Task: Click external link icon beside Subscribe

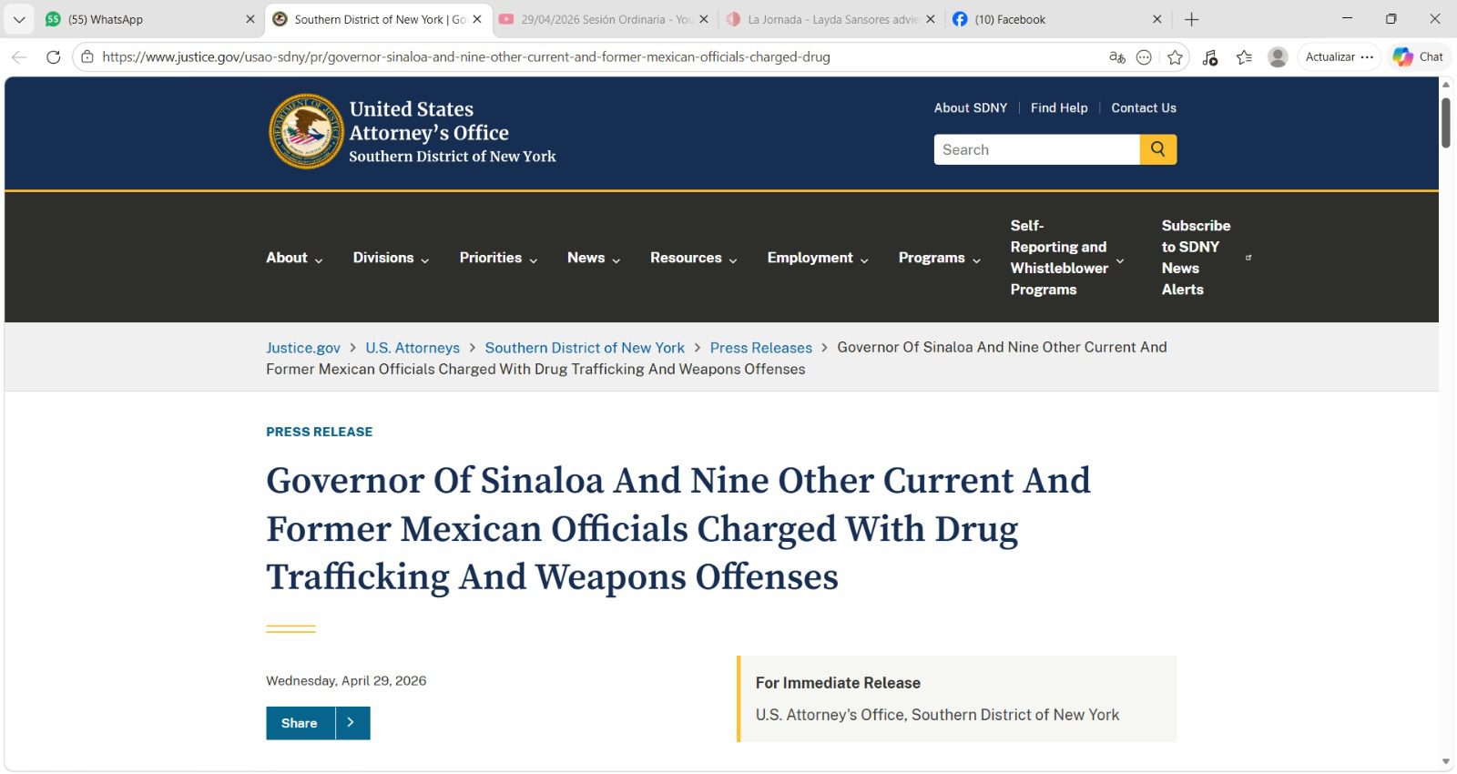Action: (x=1248, y=258)
